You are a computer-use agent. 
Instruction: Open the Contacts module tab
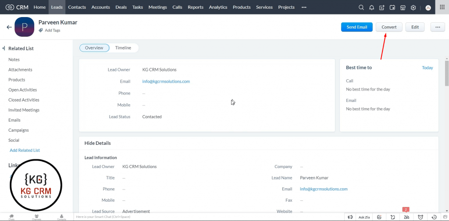(77, 7)
